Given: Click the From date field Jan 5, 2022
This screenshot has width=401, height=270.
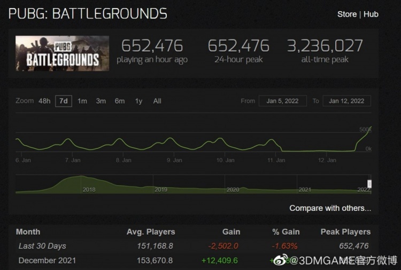Looking at the screenshot, I should pos(283,101).
